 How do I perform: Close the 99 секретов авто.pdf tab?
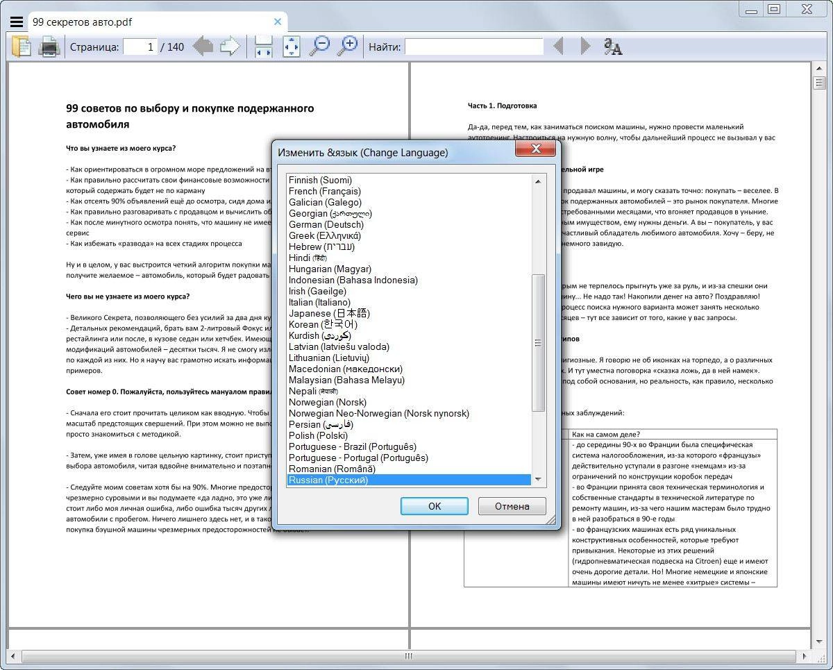pos(278,22)
